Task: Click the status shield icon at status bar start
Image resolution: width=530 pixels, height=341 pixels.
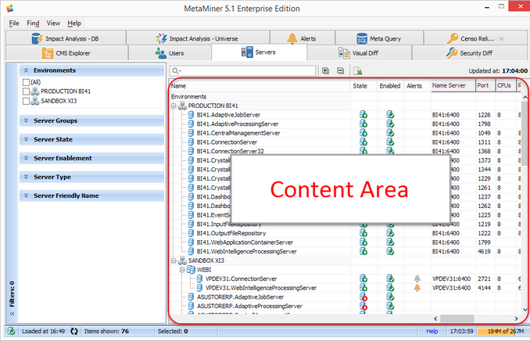Action: click(11, 331)
